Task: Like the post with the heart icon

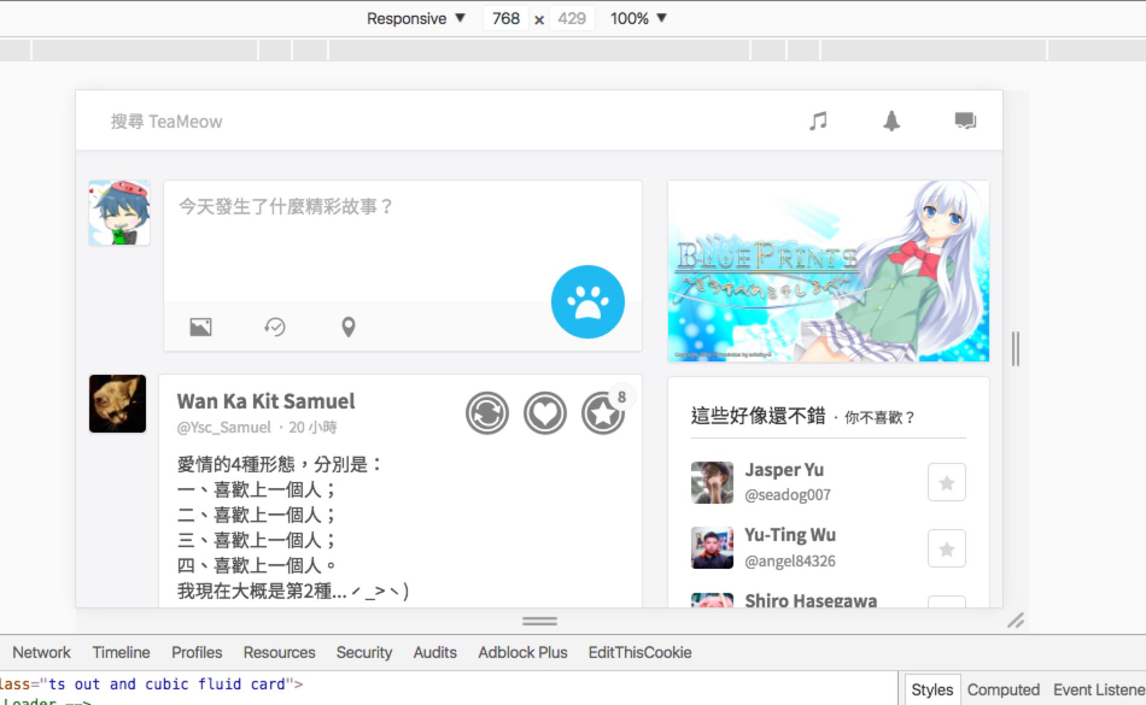Action: (545, 413)
